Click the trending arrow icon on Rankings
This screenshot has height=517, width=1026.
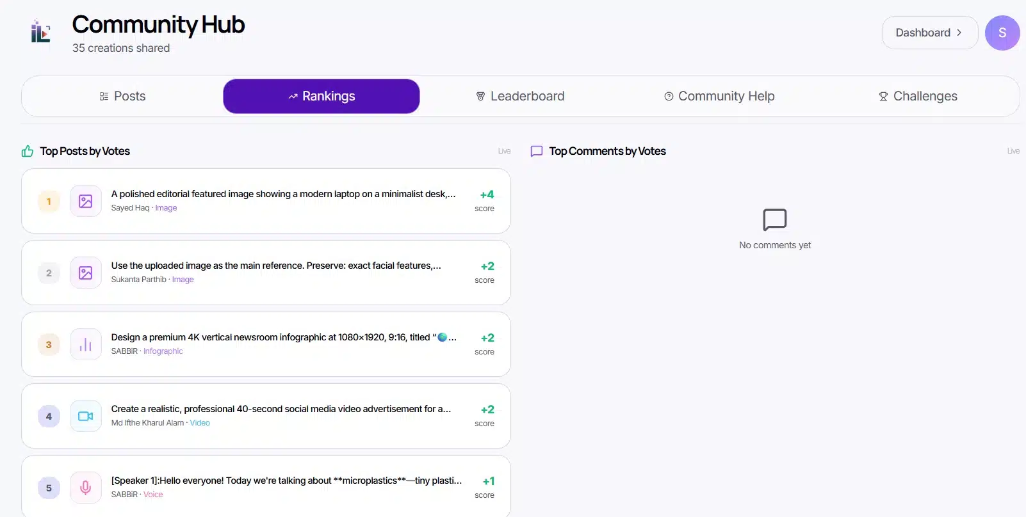[x=293, y=97]
